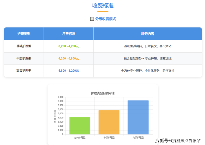Click the 基础生活照料 service description cell
The width and height of the screenshot is (205, 145).
point(148,46)
